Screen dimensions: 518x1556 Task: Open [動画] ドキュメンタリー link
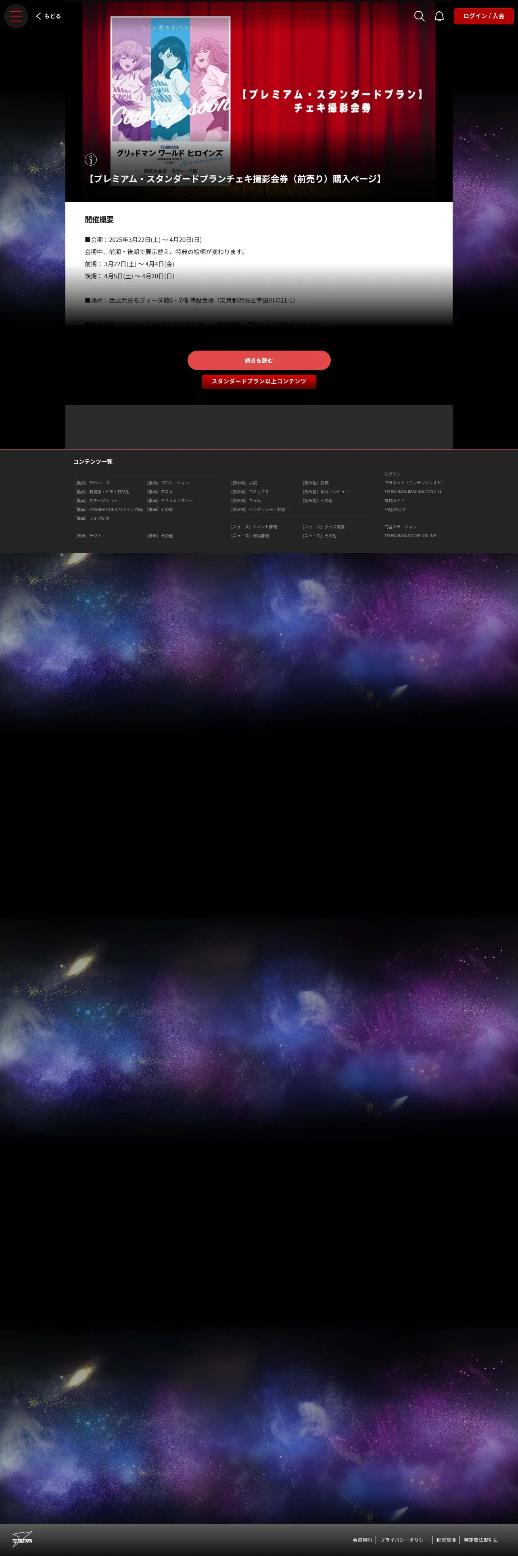click(x=169, y=501)
